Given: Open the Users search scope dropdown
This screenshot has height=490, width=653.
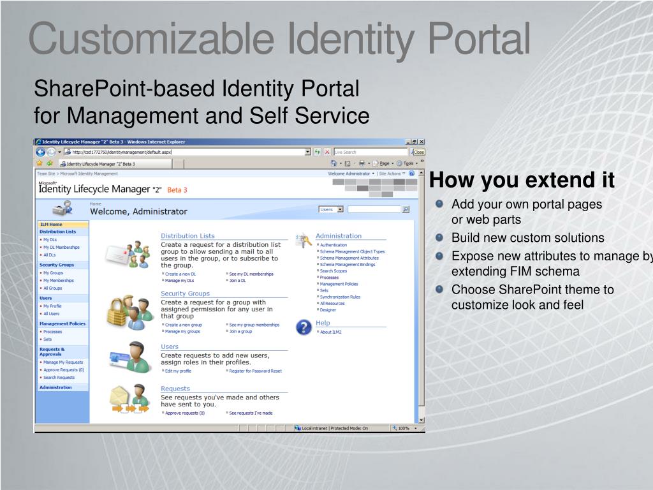Looking at the screenshot, I should click(x=331, y=209).
